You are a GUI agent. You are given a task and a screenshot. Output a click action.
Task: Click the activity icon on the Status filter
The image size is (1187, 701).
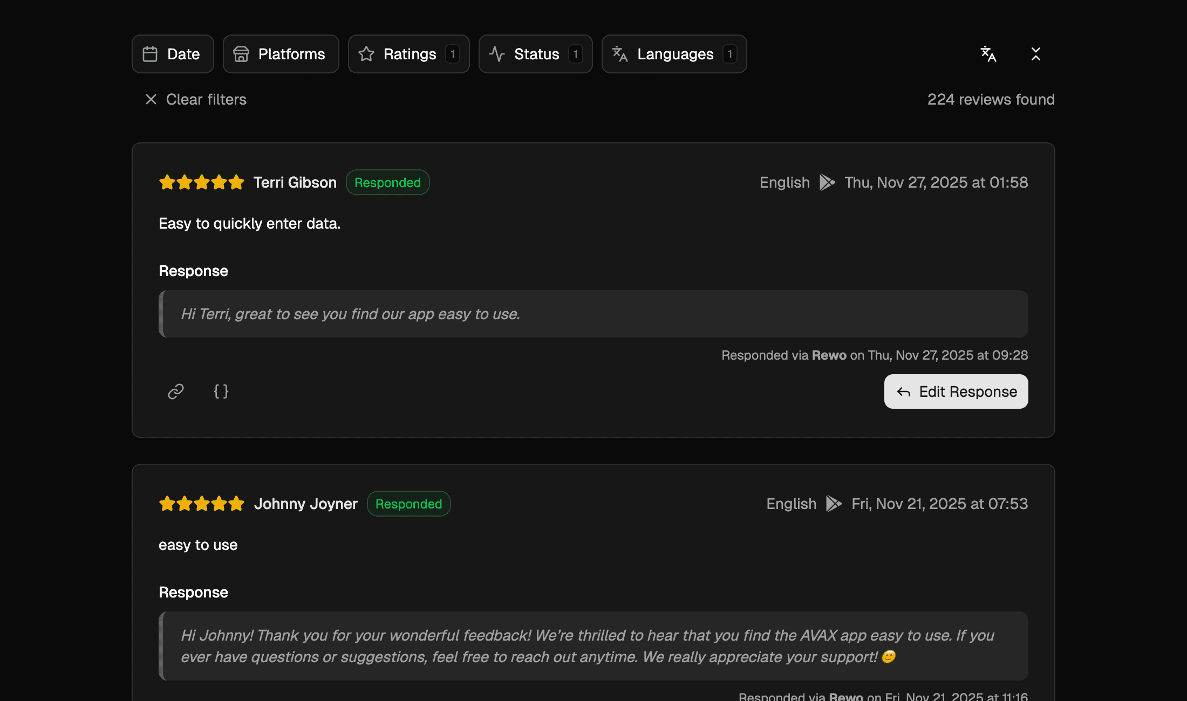point(496,54)
